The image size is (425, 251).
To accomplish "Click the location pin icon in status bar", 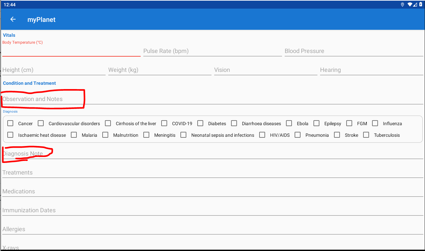I will click(402, 4).
